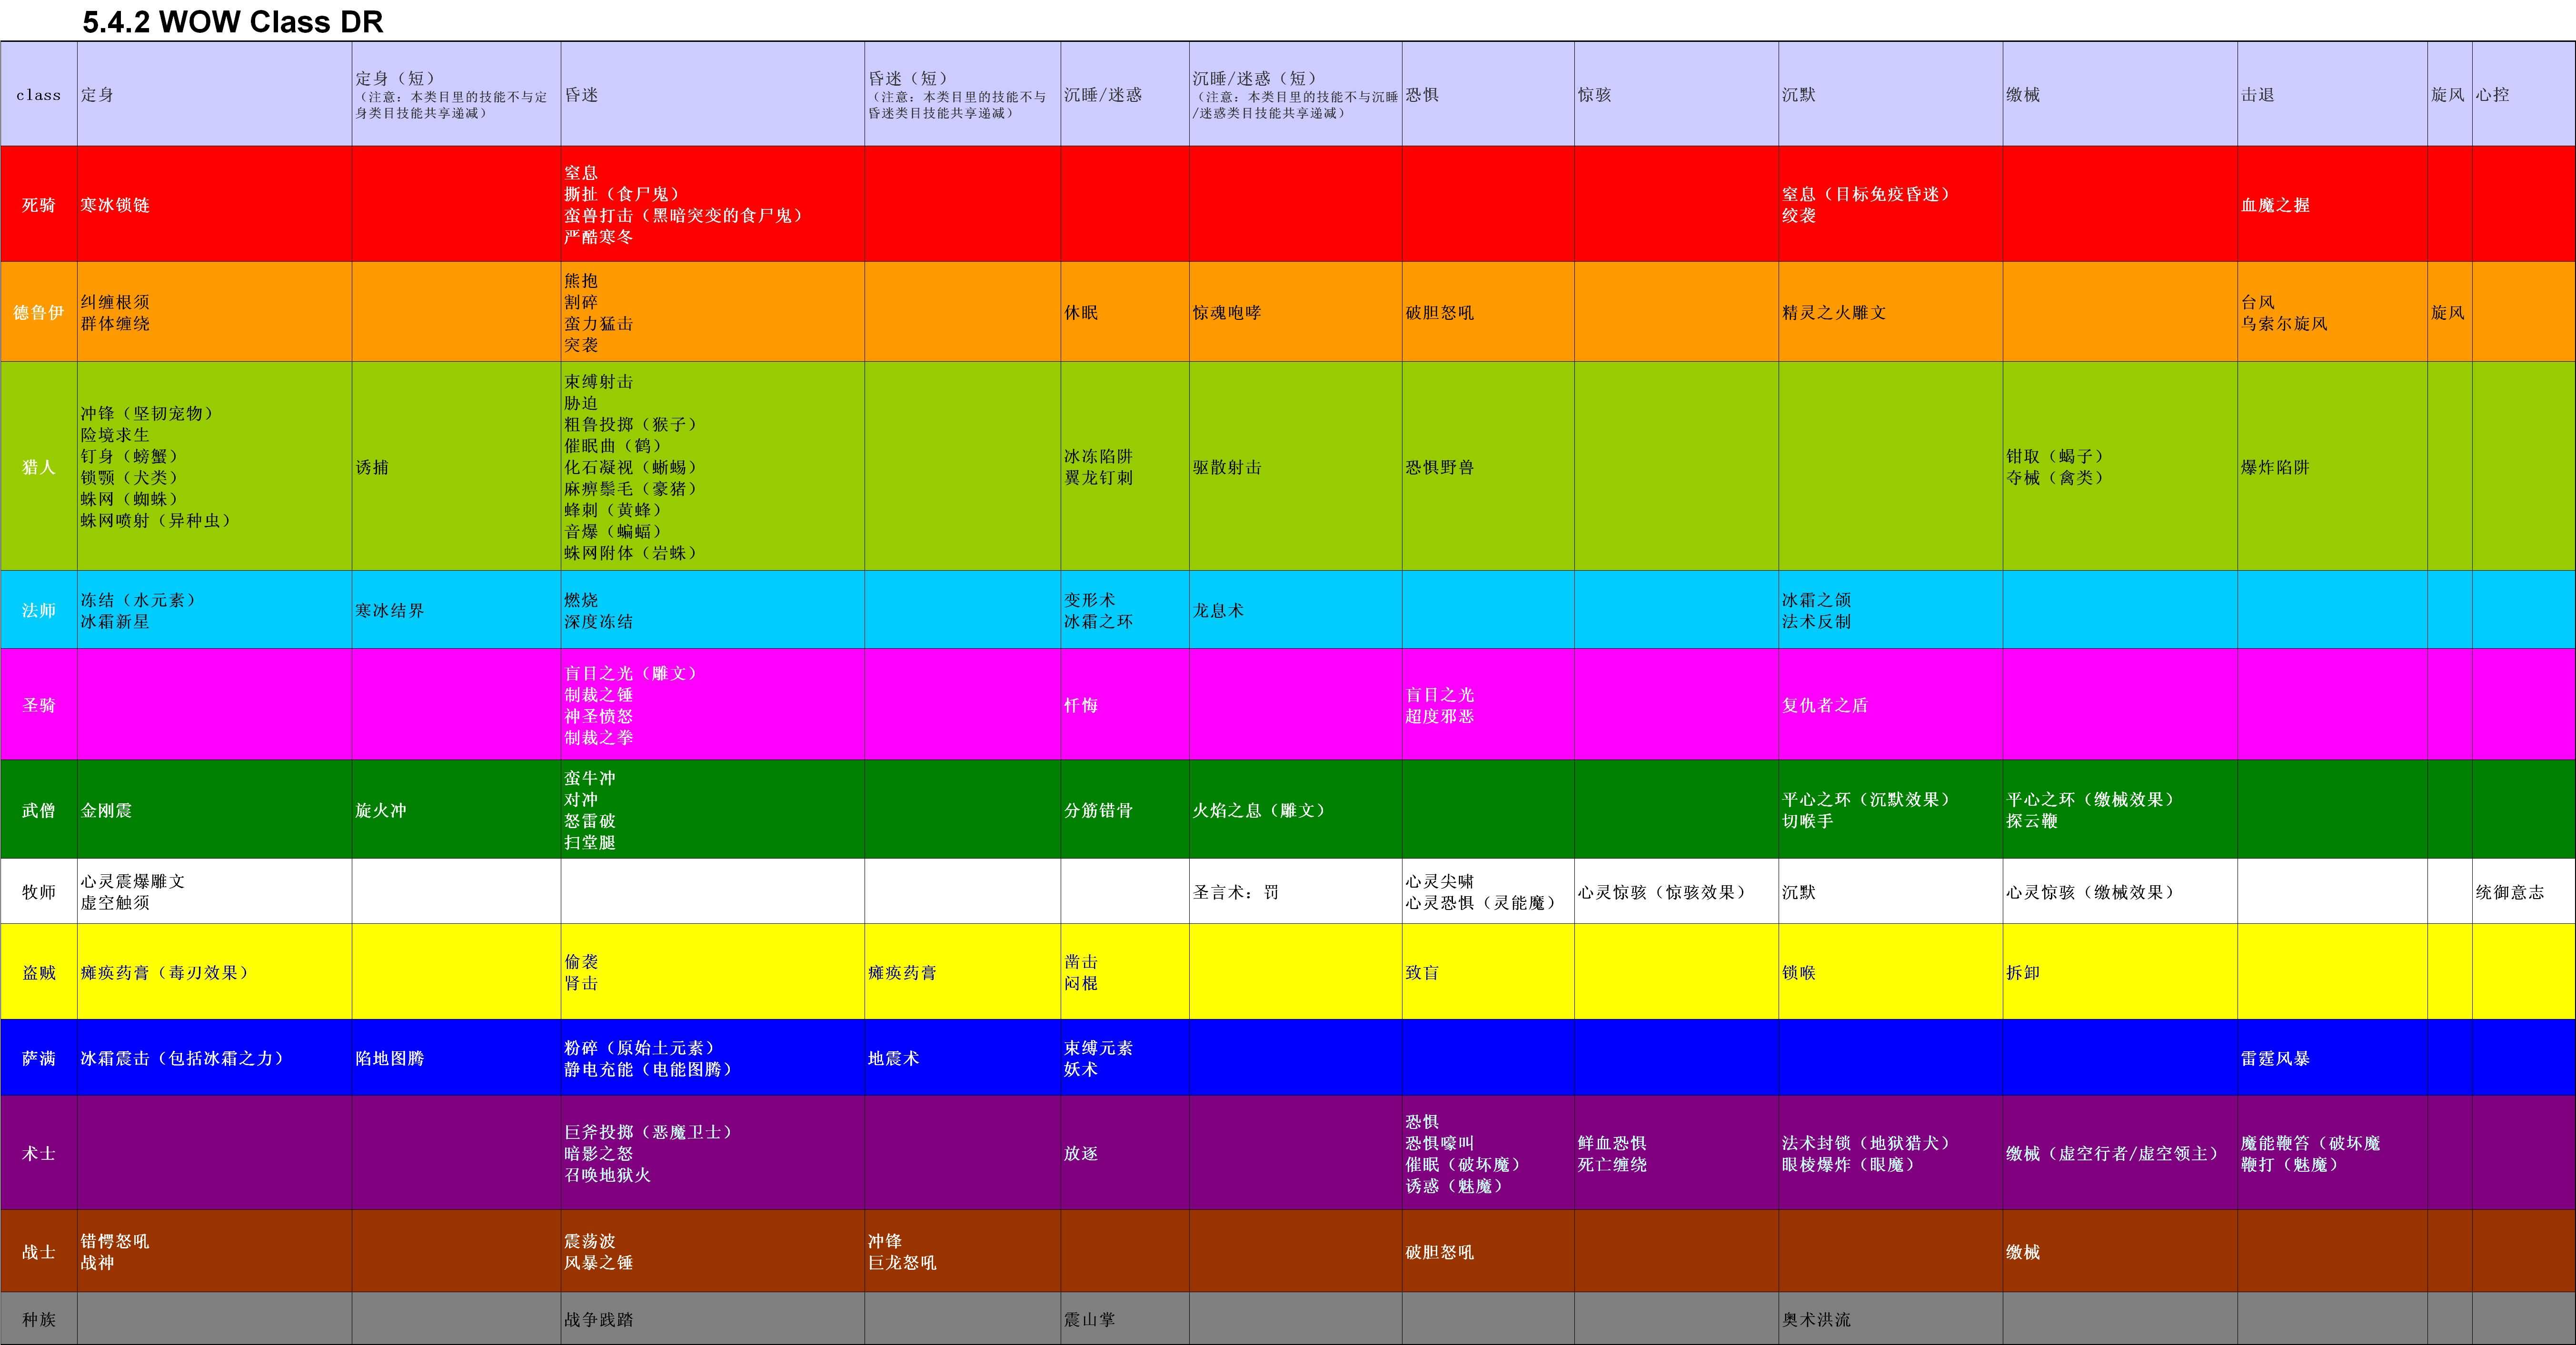Select the "陷地图腾" cell
The width and height of the screenshot is (2576, 1345).
click(456, 1058)
